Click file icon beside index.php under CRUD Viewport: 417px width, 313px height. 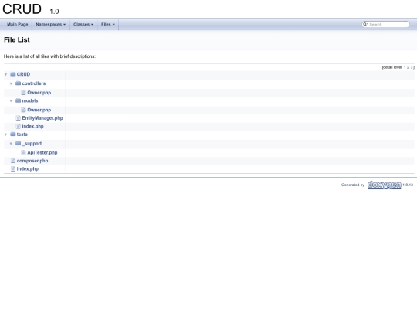click(18, 126)
